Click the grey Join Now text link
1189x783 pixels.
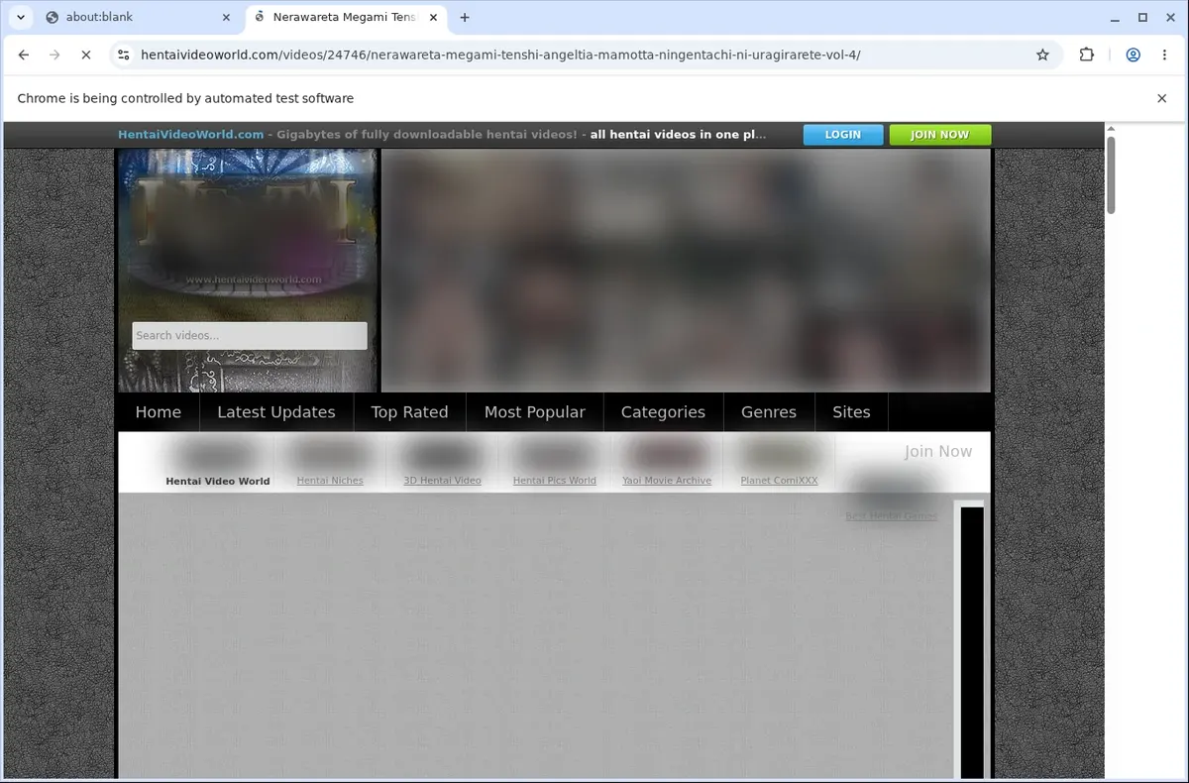point(938,452)
